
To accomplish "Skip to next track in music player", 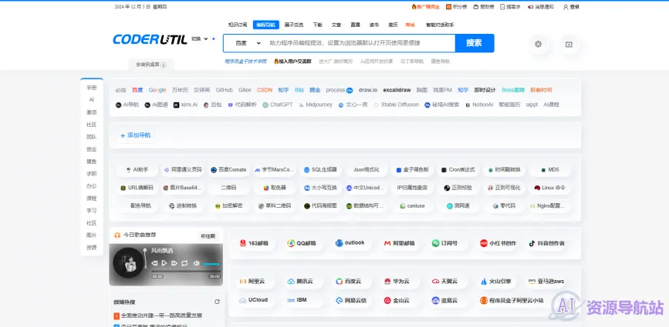I will 174,263.
